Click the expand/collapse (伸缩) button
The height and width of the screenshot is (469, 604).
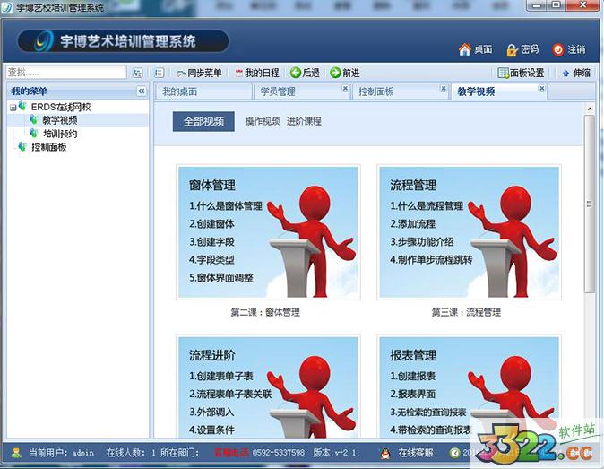click(576, 73)
